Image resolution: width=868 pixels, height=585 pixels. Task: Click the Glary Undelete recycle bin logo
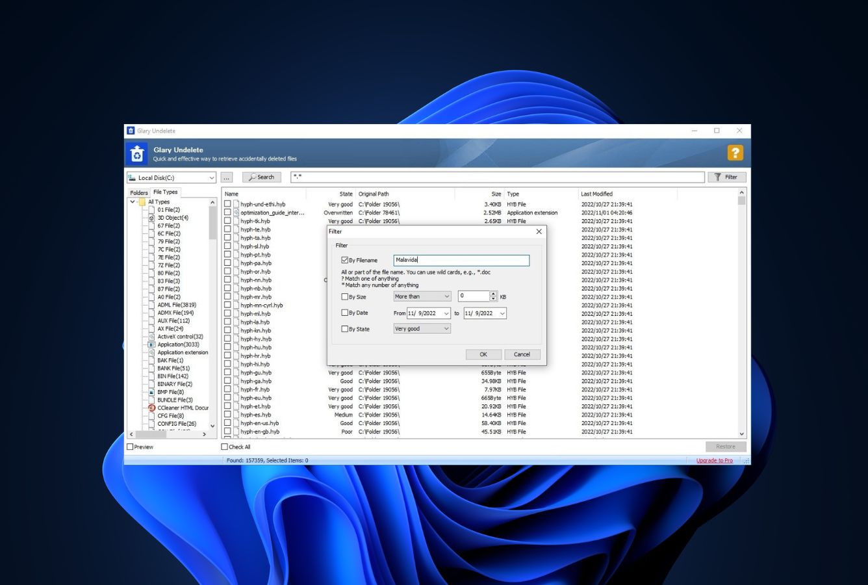click(x=137, y=154)
